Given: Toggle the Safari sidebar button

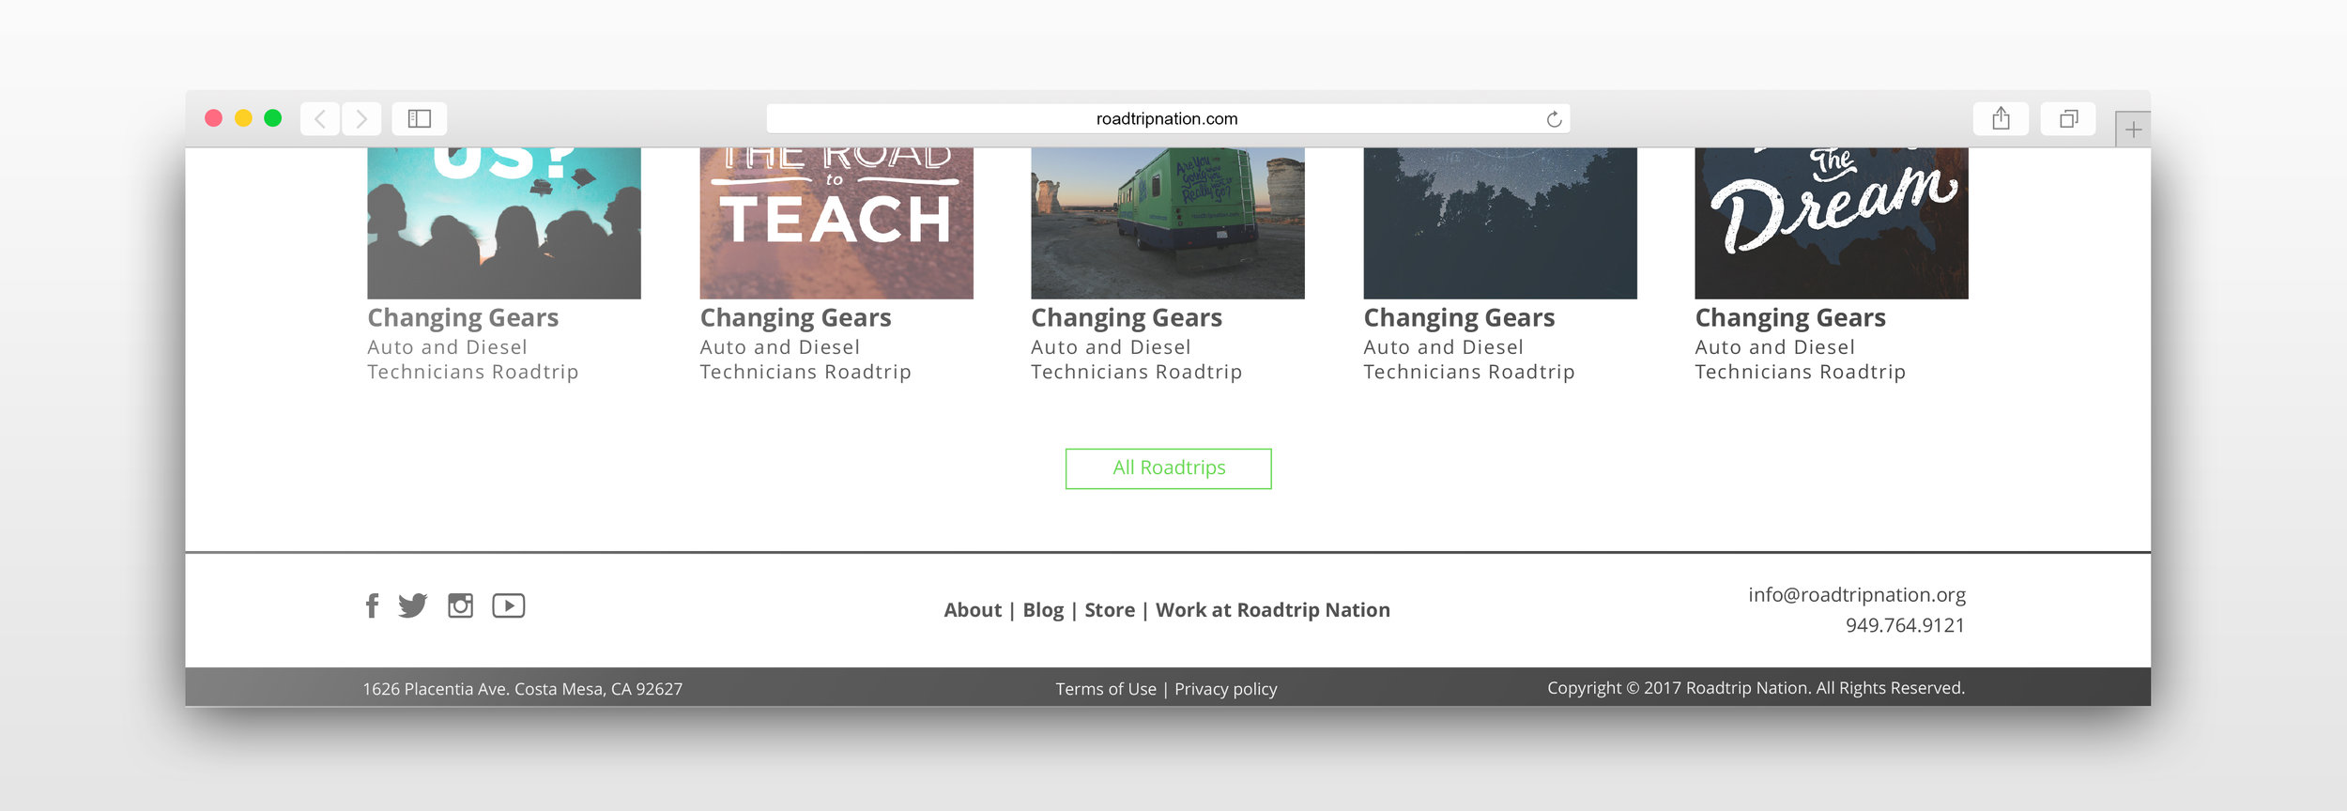Looking at the screenshot, I should pos(419,118).
